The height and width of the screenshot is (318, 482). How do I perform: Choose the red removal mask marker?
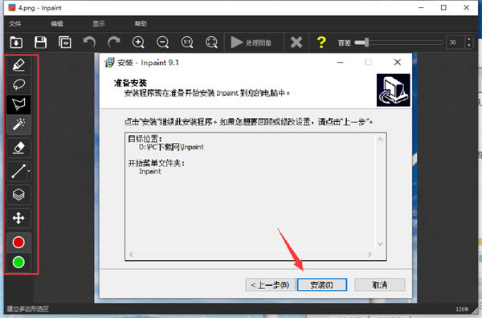click(x=18, y=243)
